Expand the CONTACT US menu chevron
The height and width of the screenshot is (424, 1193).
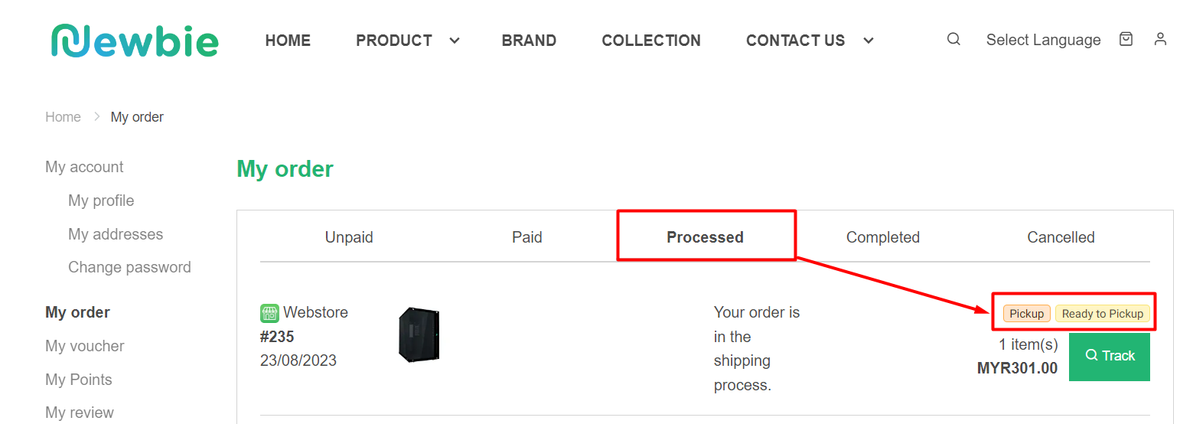click(x=869, y=41)
